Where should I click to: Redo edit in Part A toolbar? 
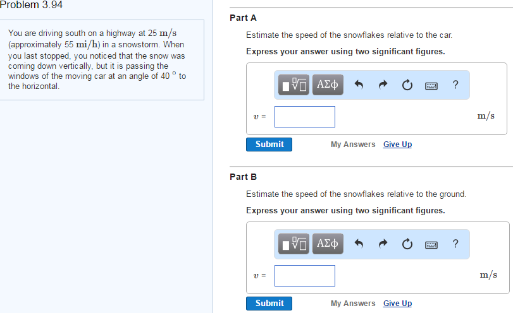pyautogui.click(x=383, y=85)
